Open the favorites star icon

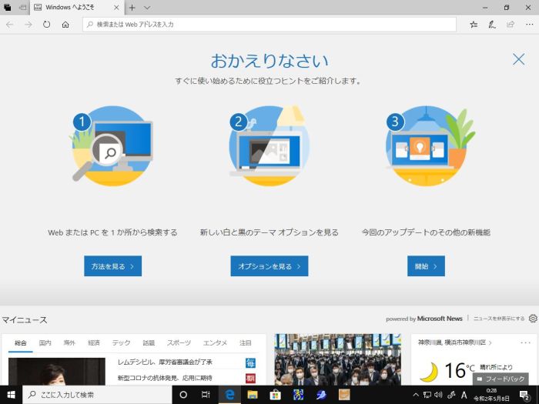tap(474, 25)
